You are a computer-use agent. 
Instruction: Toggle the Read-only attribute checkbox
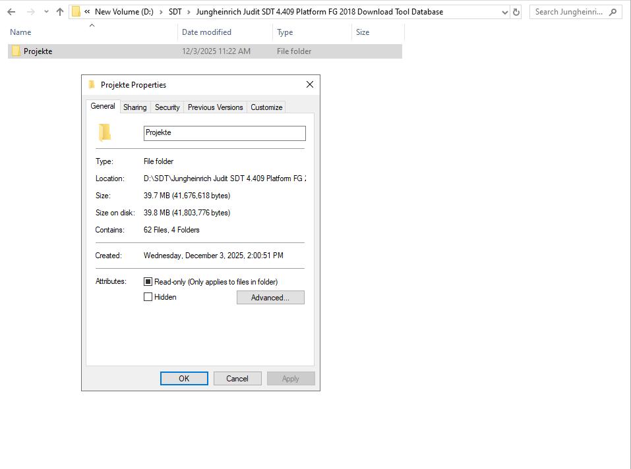[x=148, y=281]
